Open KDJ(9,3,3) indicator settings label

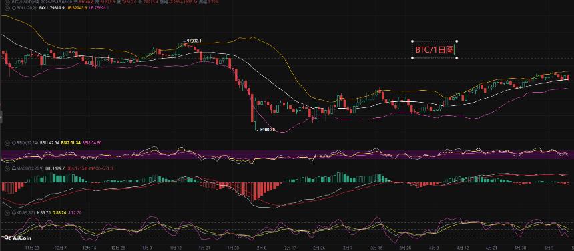25,212
